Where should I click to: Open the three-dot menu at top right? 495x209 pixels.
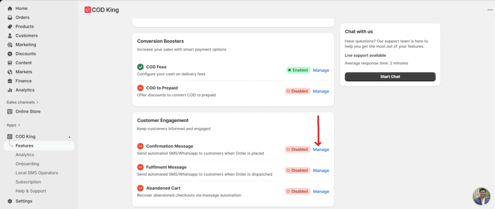pos(490,10)
